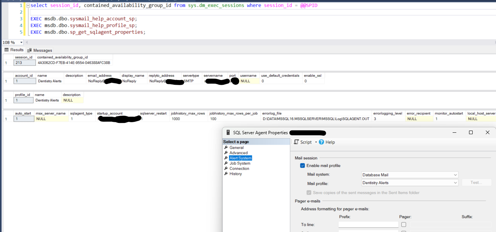The image size is (496, 232).
Task: Click horizontal scroll left arrow beside zoom
Action: (x=27, y=43)
